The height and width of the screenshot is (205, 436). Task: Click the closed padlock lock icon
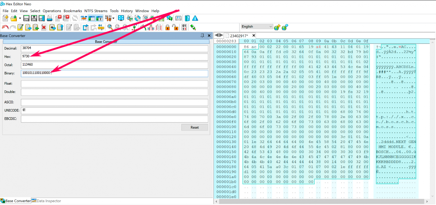(167, 27)
